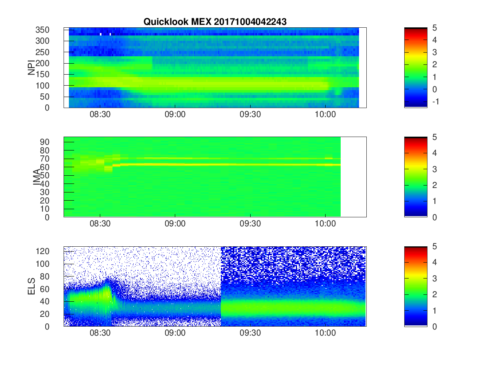
Task: Click the 4 tick on ELS colorbar
Action: [x=434, y=262]
